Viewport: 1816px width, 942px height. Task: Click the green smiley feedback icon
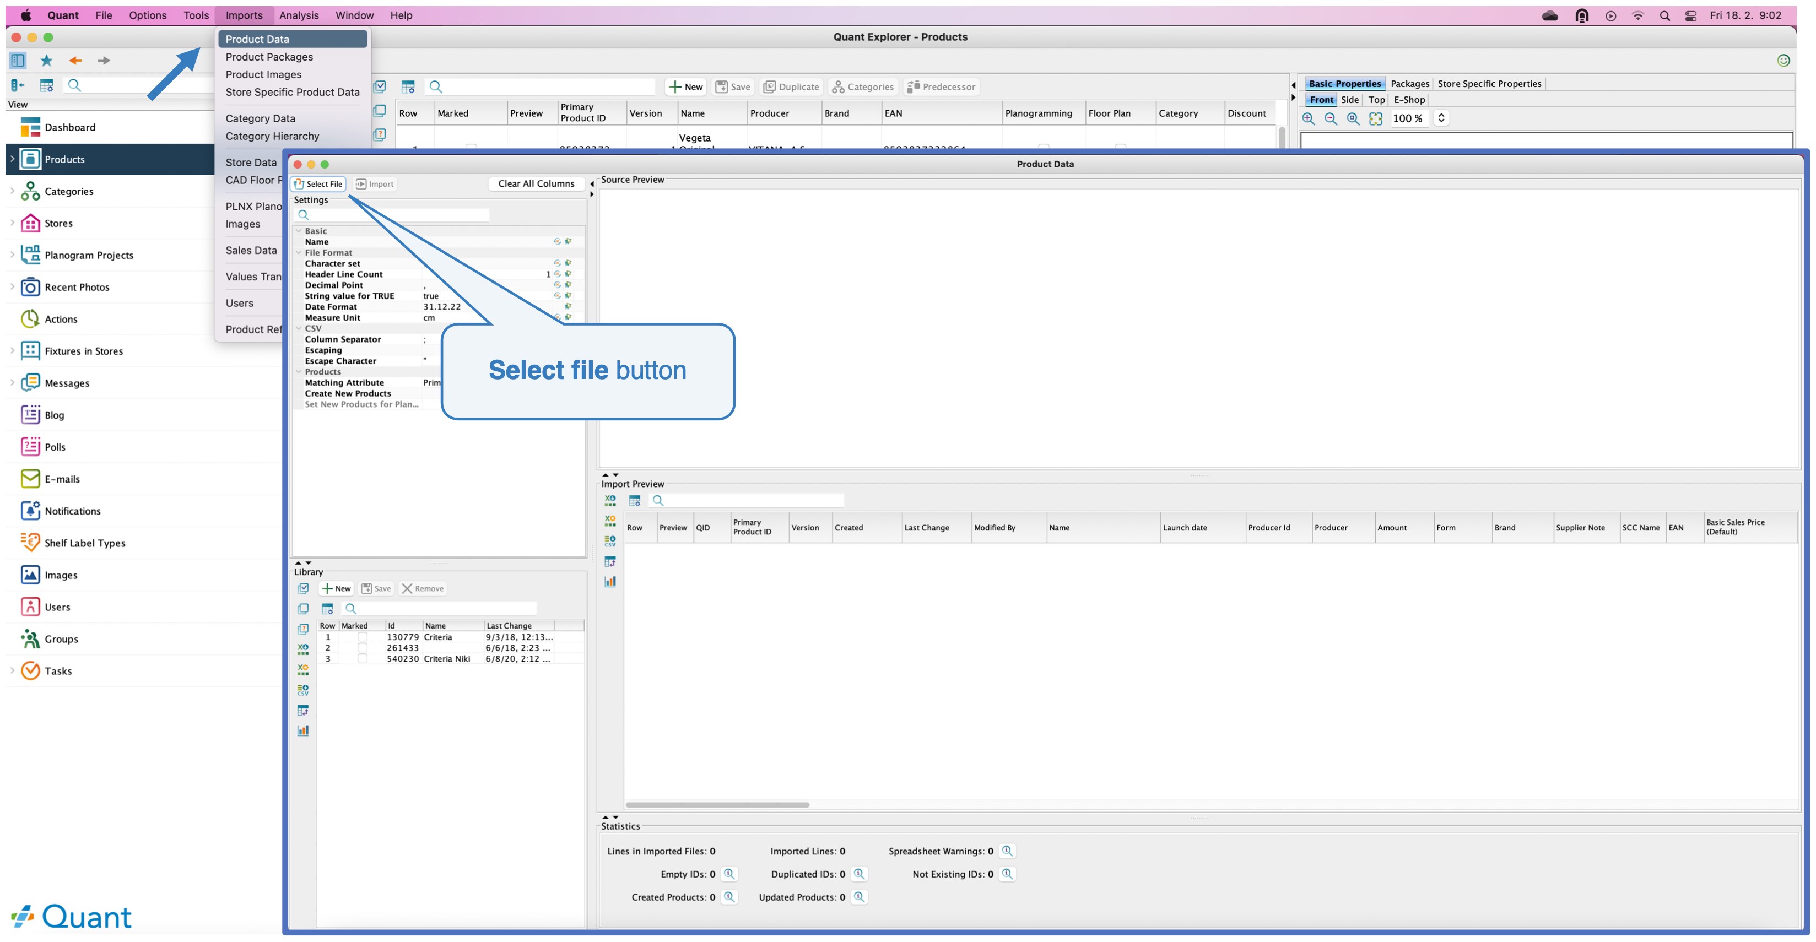pyautogui.click(x=1783, y=61)
